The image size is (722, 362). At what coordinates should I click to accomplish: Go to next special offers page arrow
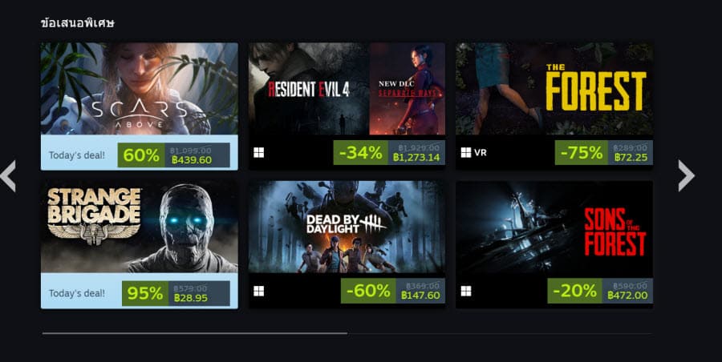coord(686,175)
